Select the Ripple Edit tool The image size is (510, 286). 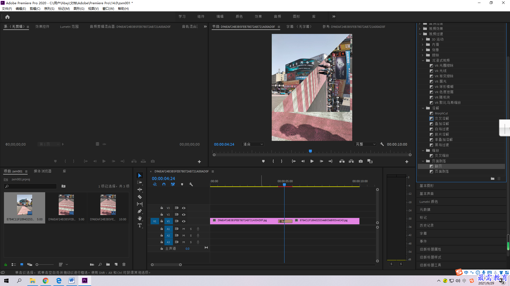pyautogui.click(x=140, y=190)
